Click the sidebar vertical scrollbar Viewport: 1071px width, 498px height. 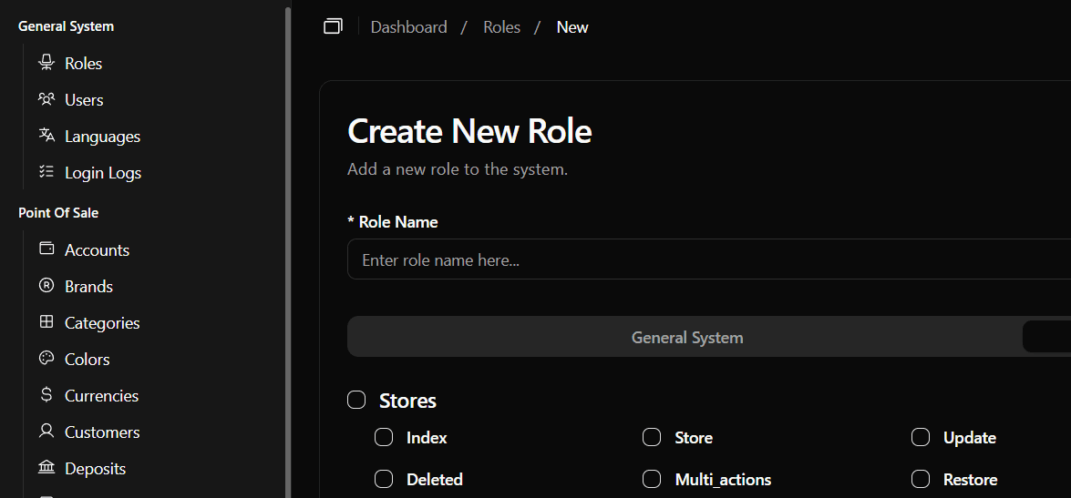288,252
